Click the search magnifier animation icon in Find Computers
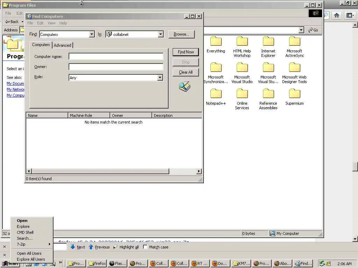The width and height of the screenshot is (358, 268). 185,87
